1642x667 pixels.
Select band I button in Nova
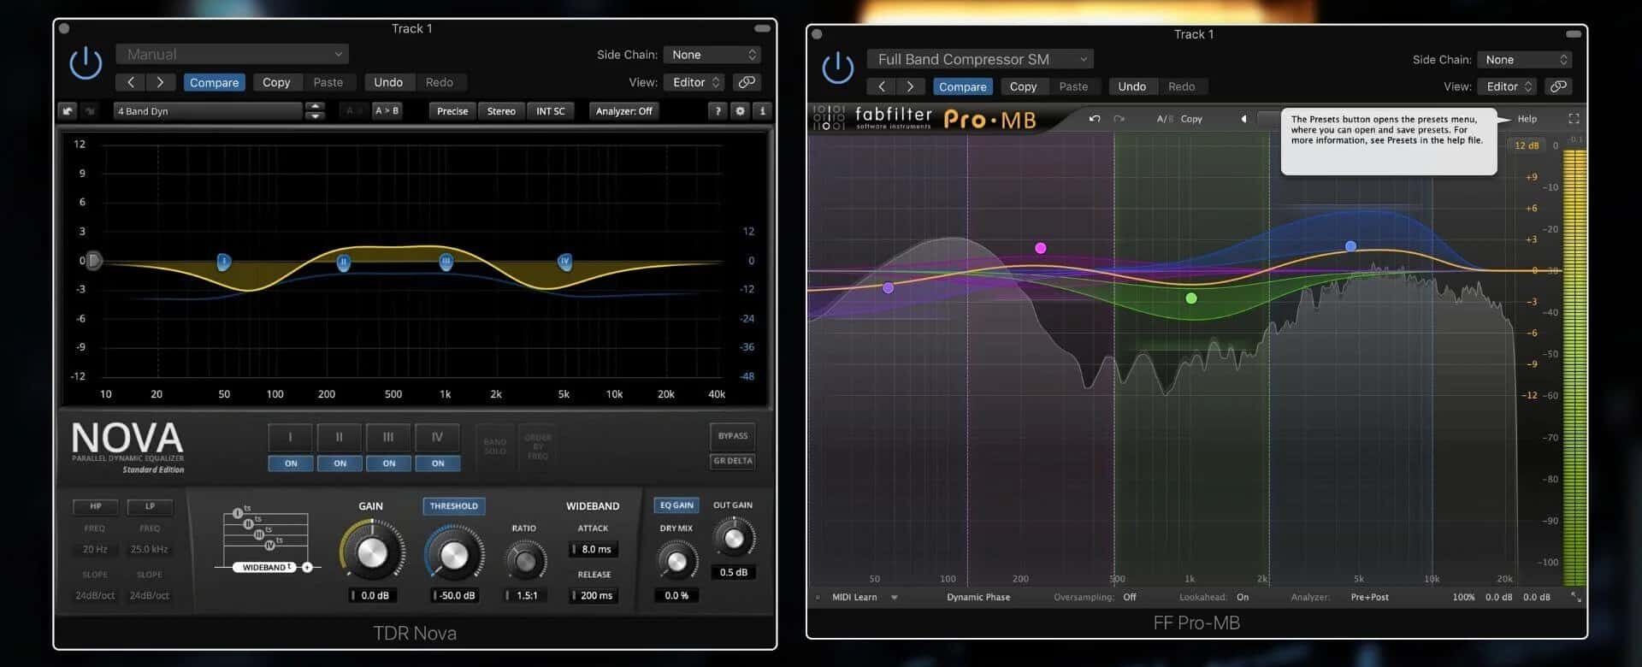click(x=290, y=438)
